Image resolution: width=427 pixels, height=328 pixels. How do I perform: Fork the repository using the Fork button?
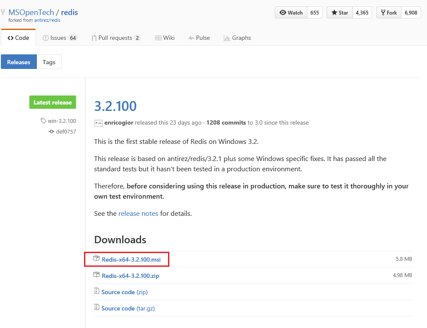coord(389,13)
